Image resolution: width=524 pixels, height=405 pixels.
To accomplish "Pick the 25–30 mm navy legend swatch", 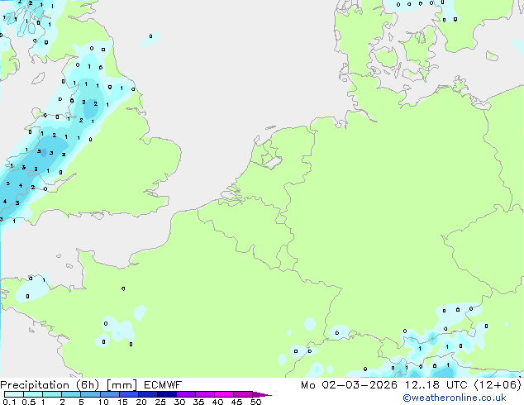I will click(x=166, y=394).
